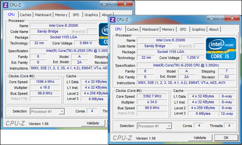Click multiplier value x 34.0
242x145 pixels.
(152, 102)
